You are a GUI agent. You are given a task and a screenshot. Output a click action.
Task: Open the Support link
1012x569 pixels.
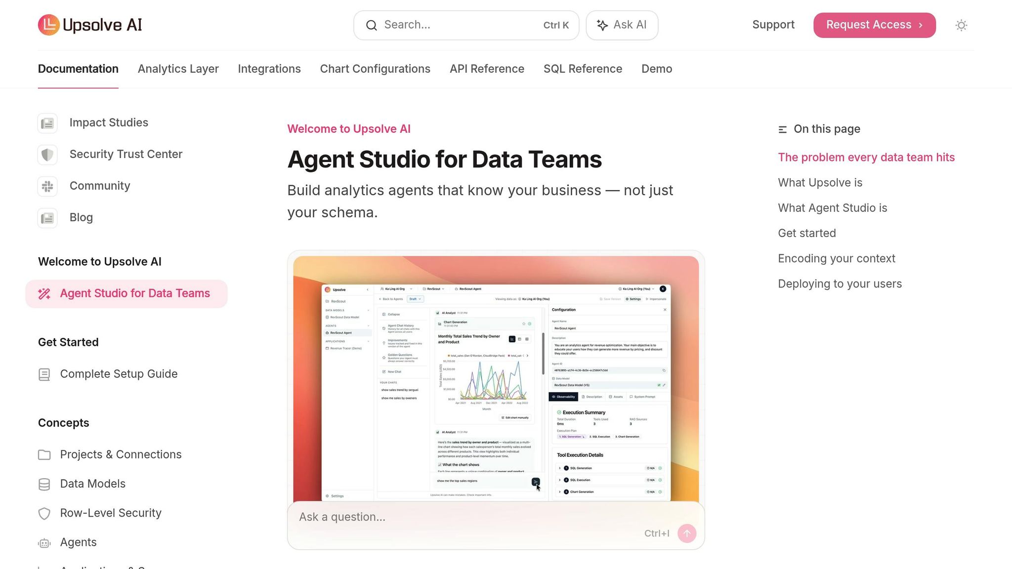(773, 25)
